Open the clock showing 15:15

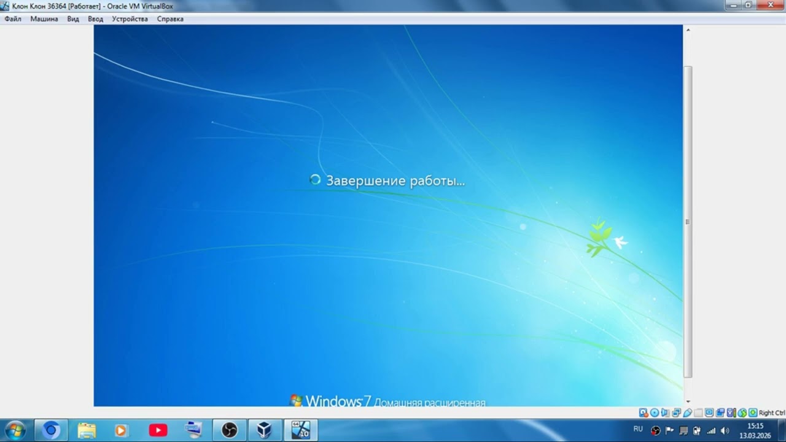tap(755, 430)
